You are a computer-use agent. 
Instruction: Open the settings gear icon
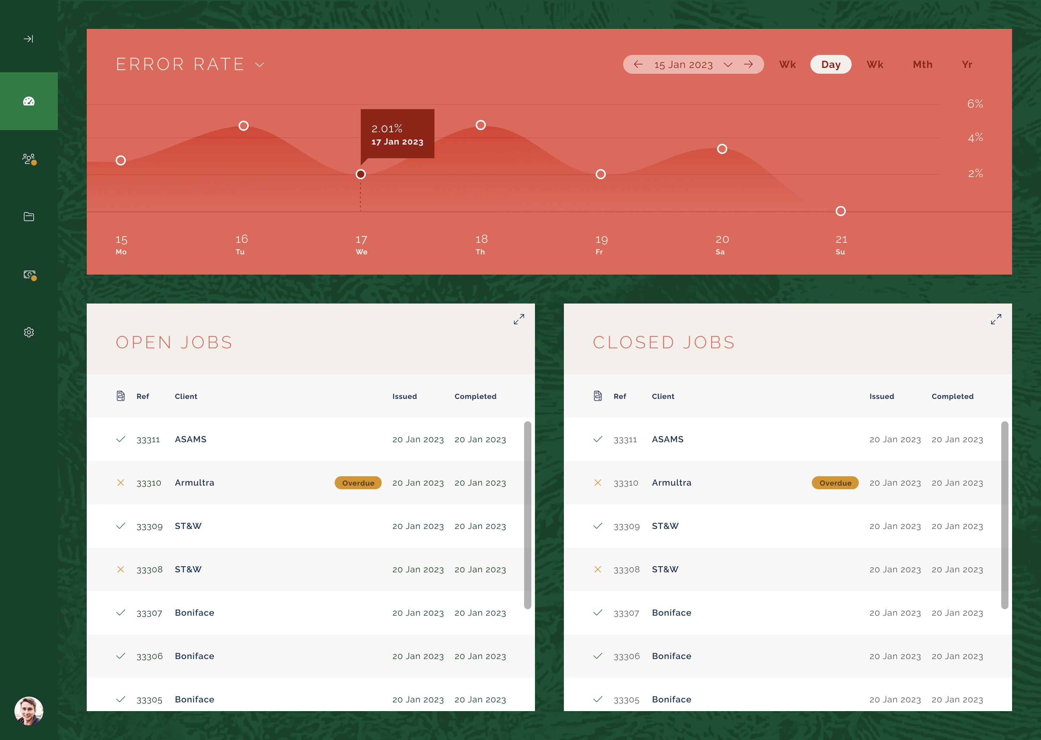tap(29, 332)
